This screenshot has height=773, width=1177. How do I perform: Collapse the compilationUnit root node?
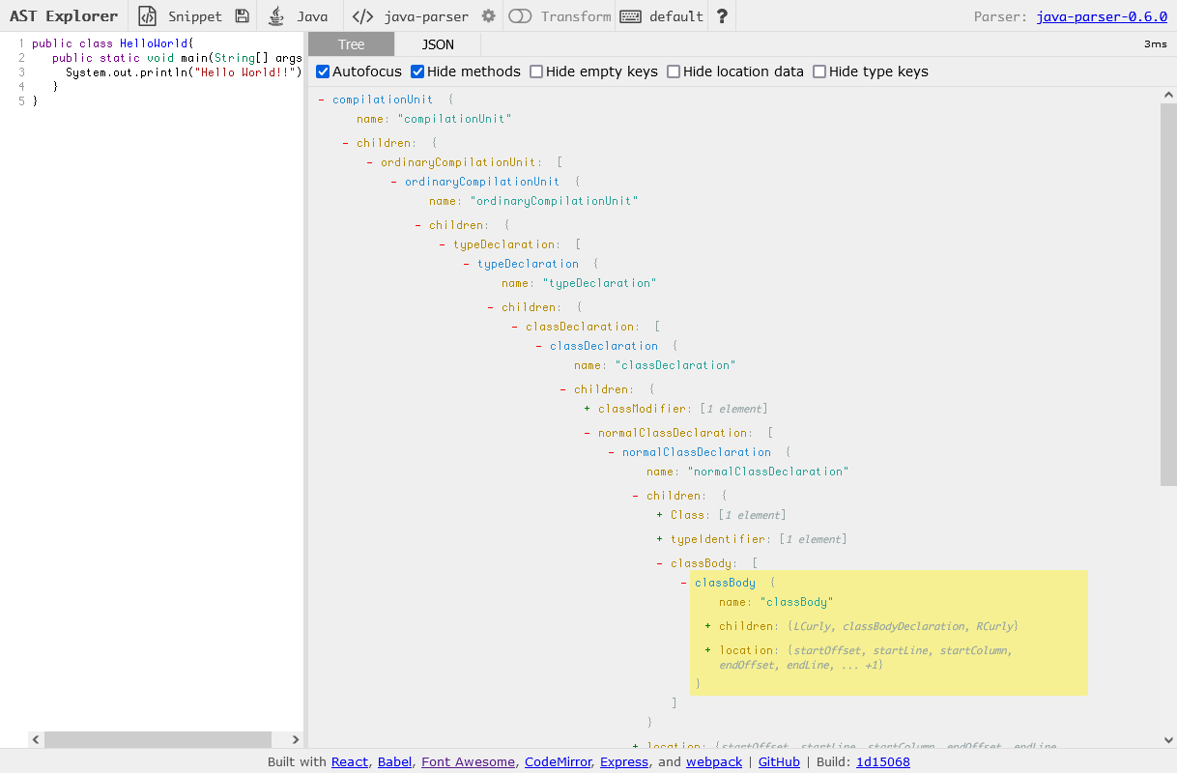(321, 100)
